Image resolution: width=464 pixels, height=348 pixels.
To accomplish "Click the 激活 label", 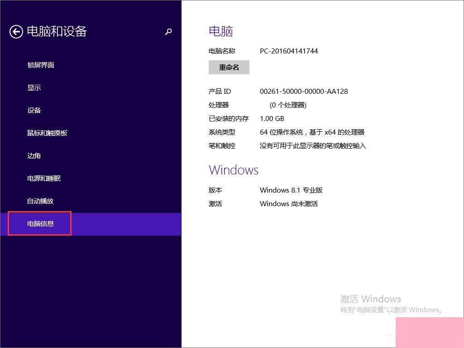I will [215, 204].
